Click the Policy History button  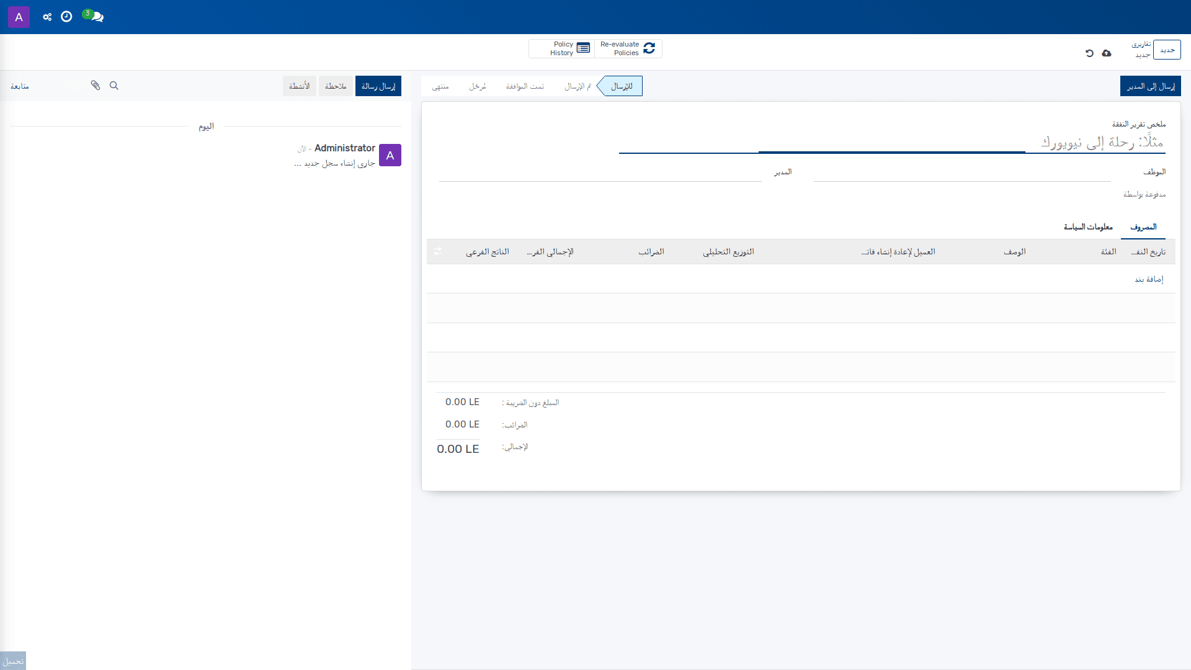562,48
